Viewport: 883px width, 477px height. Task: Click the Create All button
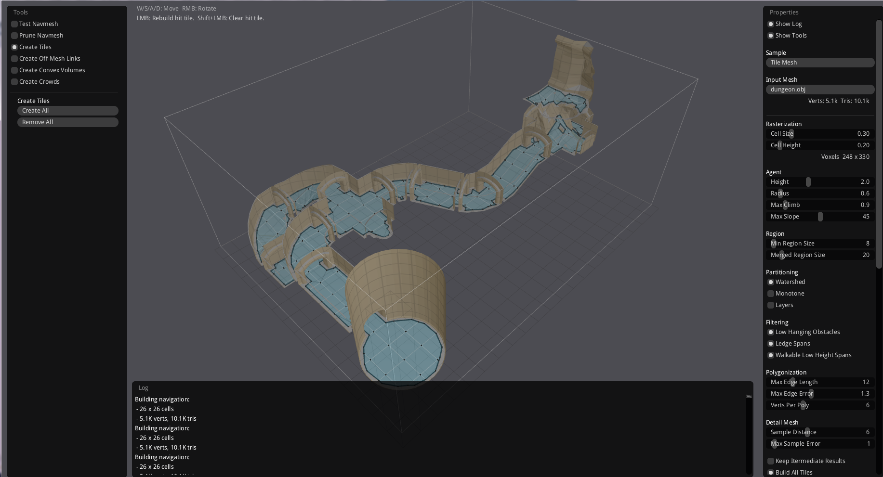pos(68,110)
